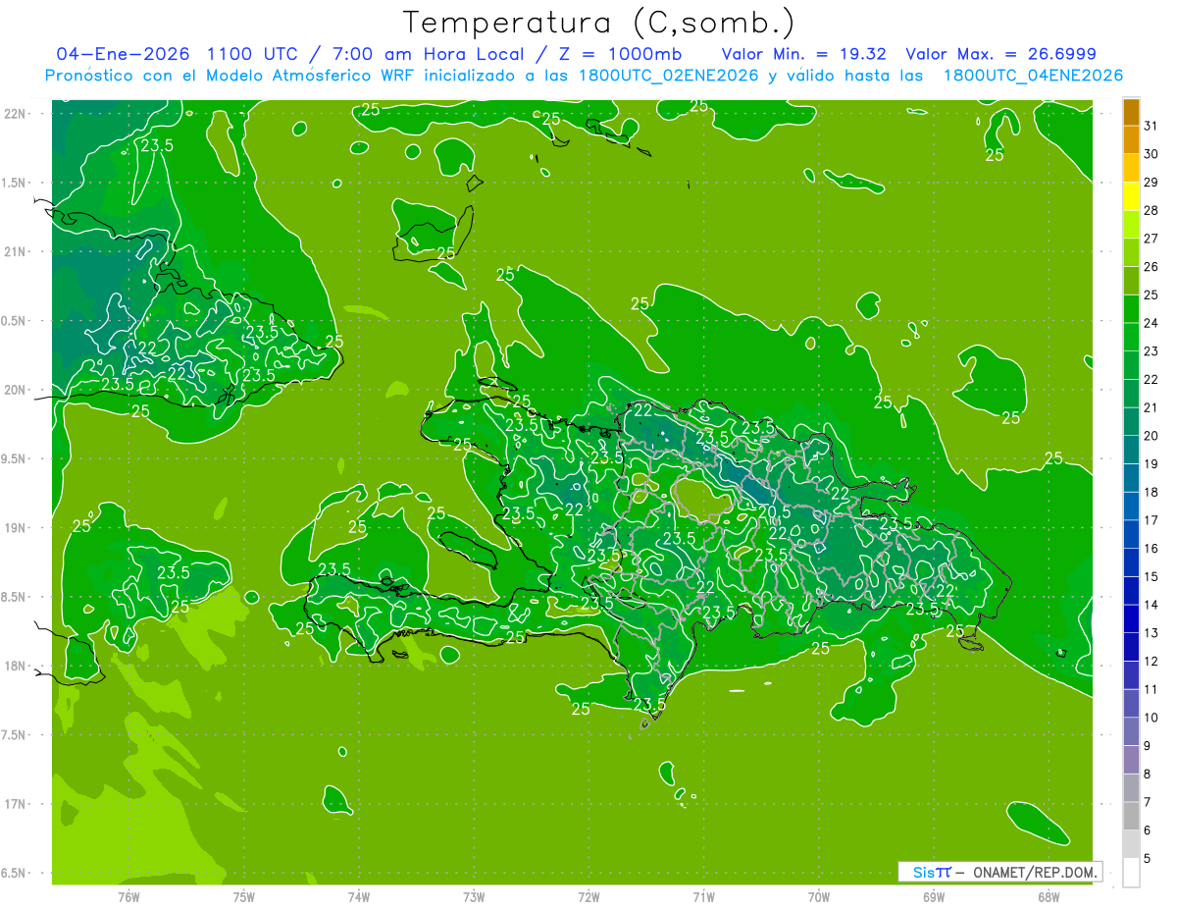Pick the yellow swatch between legend values 28 and 29
This screenshot has width=1177, height=910.
pyautogui.click(x=1131, y=196)
